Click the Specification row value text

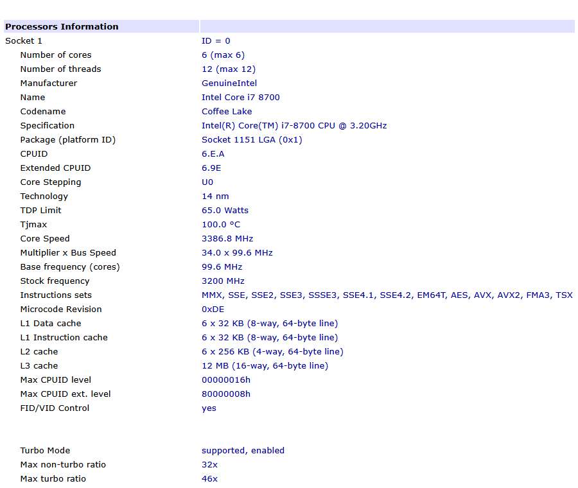click(294, 126)
